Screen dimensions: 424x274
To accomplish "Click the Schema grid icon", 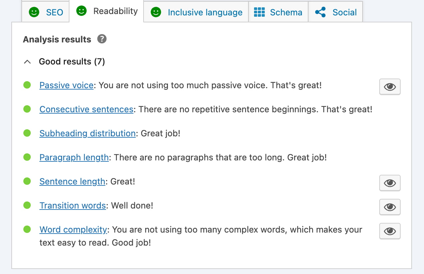I will (259, 12).
